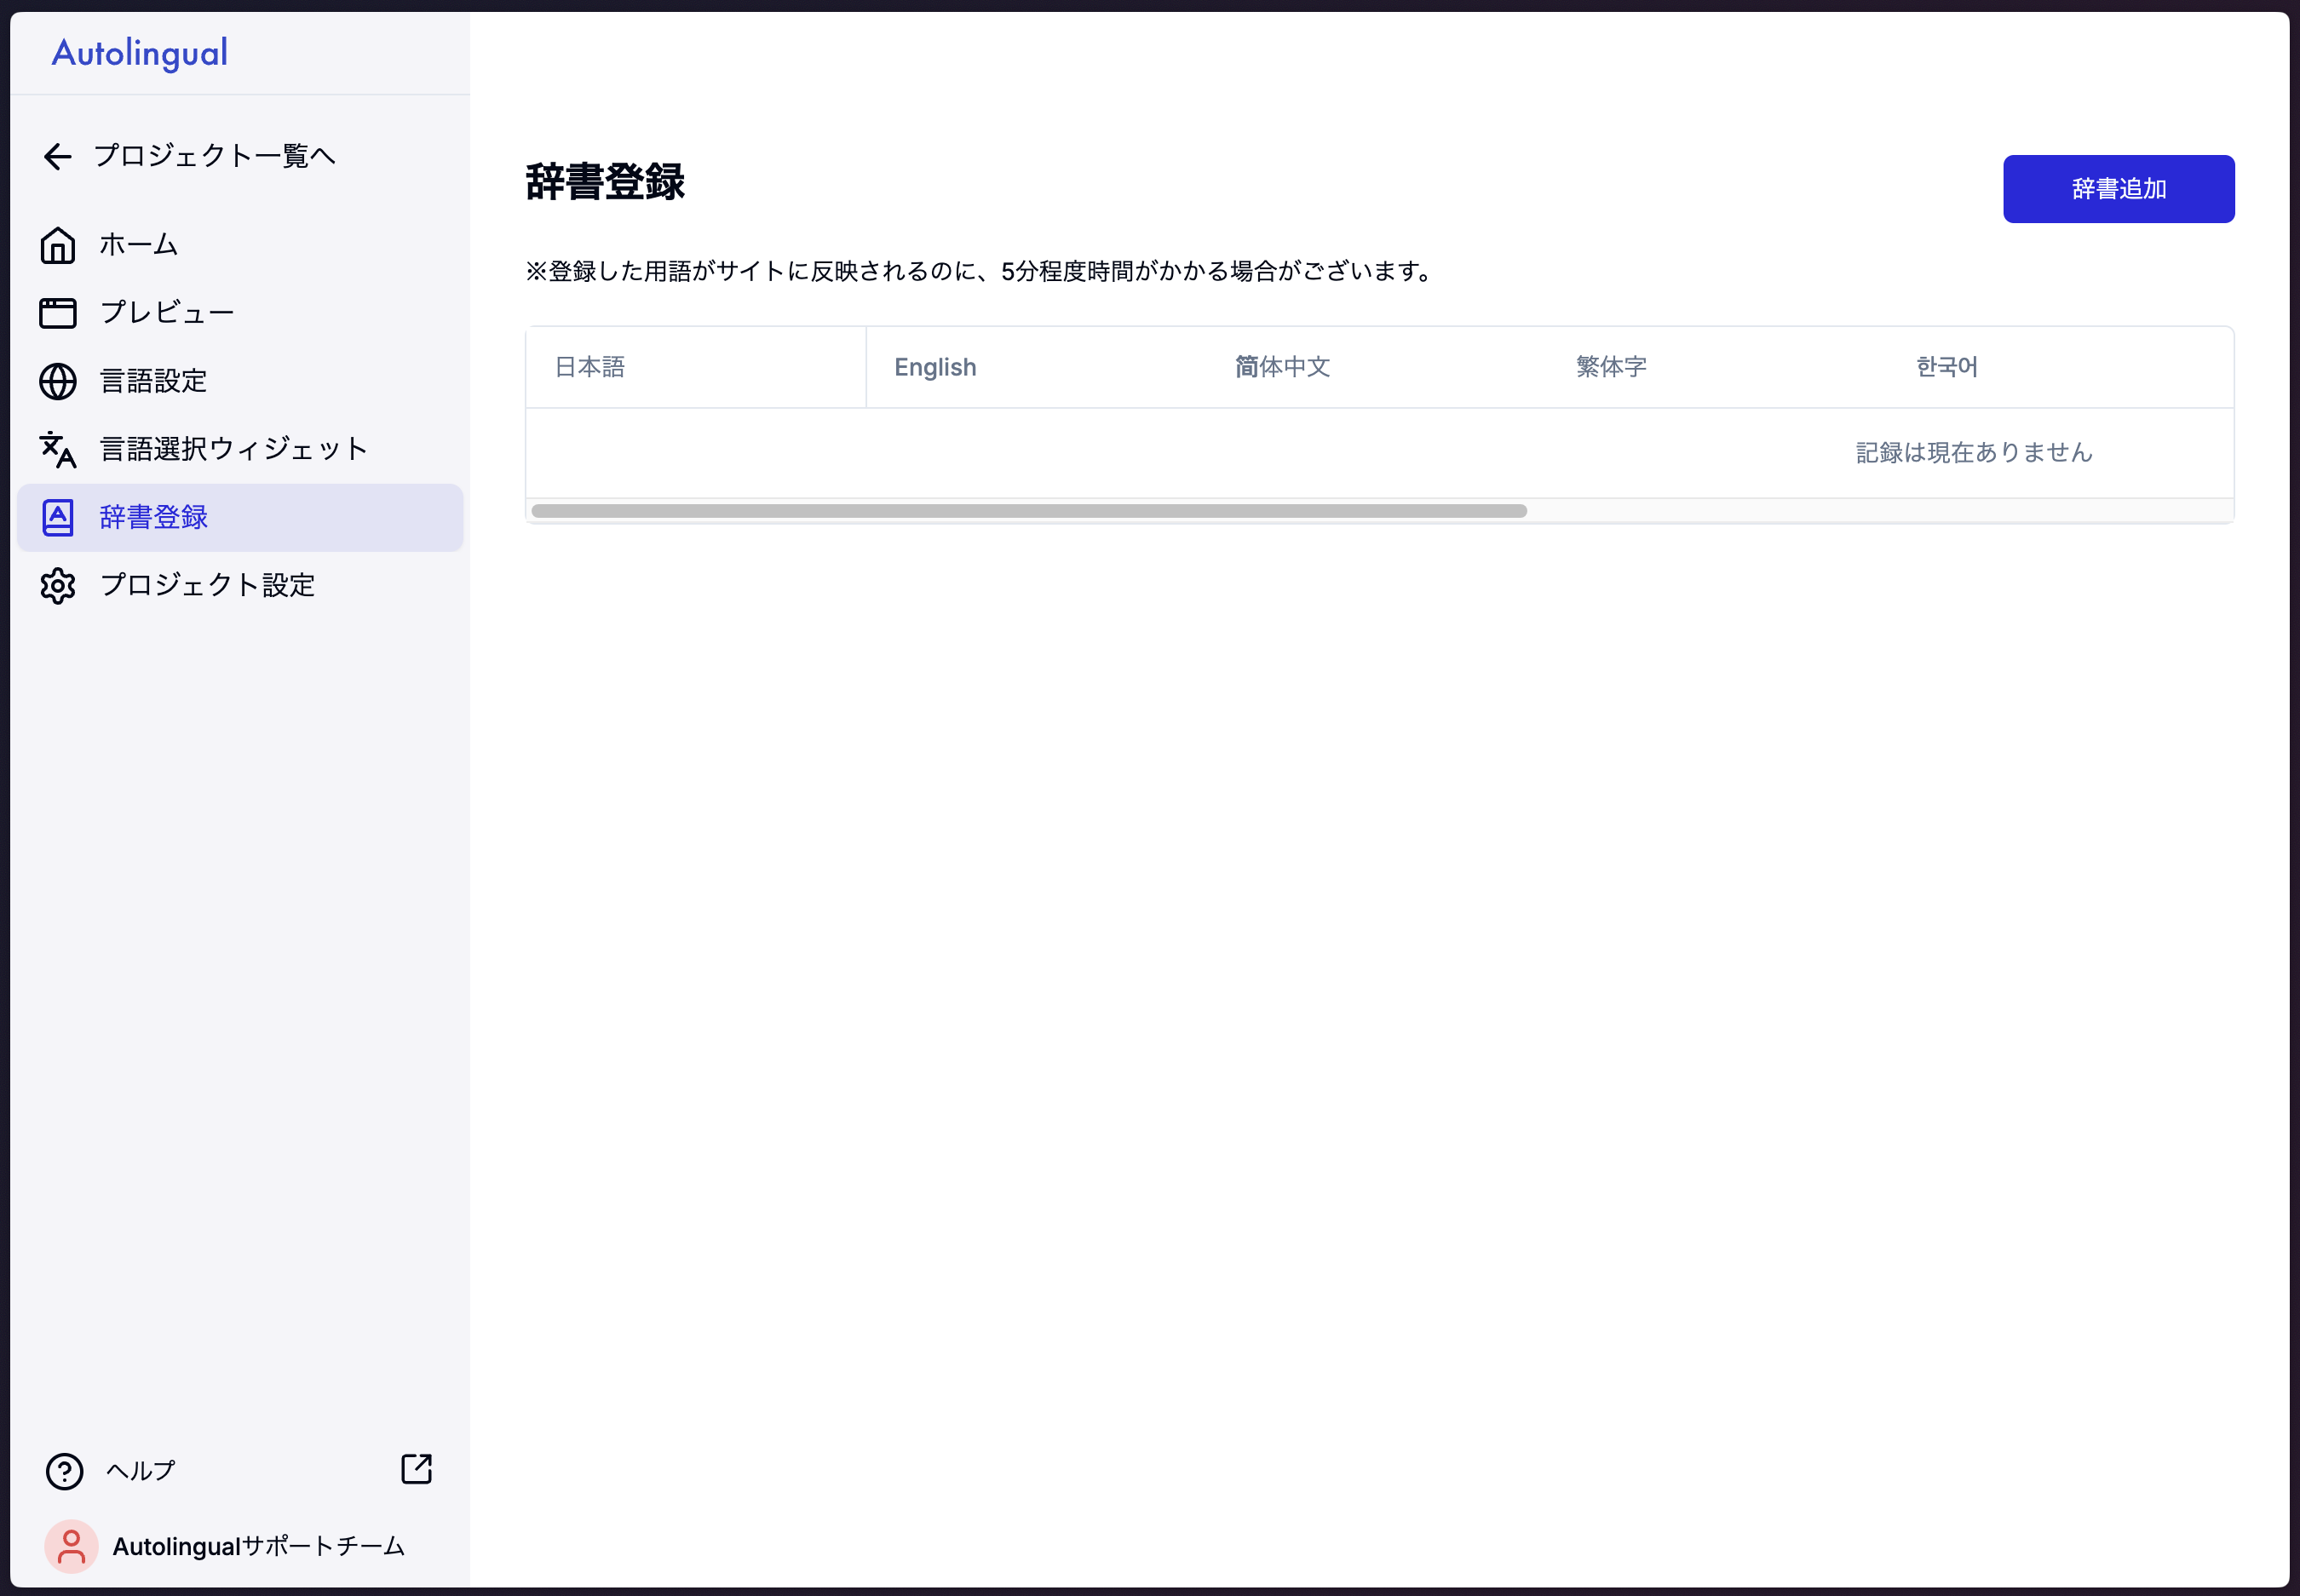2300x1596 pixels.
Task: Open the 言語選択ウィジェット menu item
Action: point(240,449)
